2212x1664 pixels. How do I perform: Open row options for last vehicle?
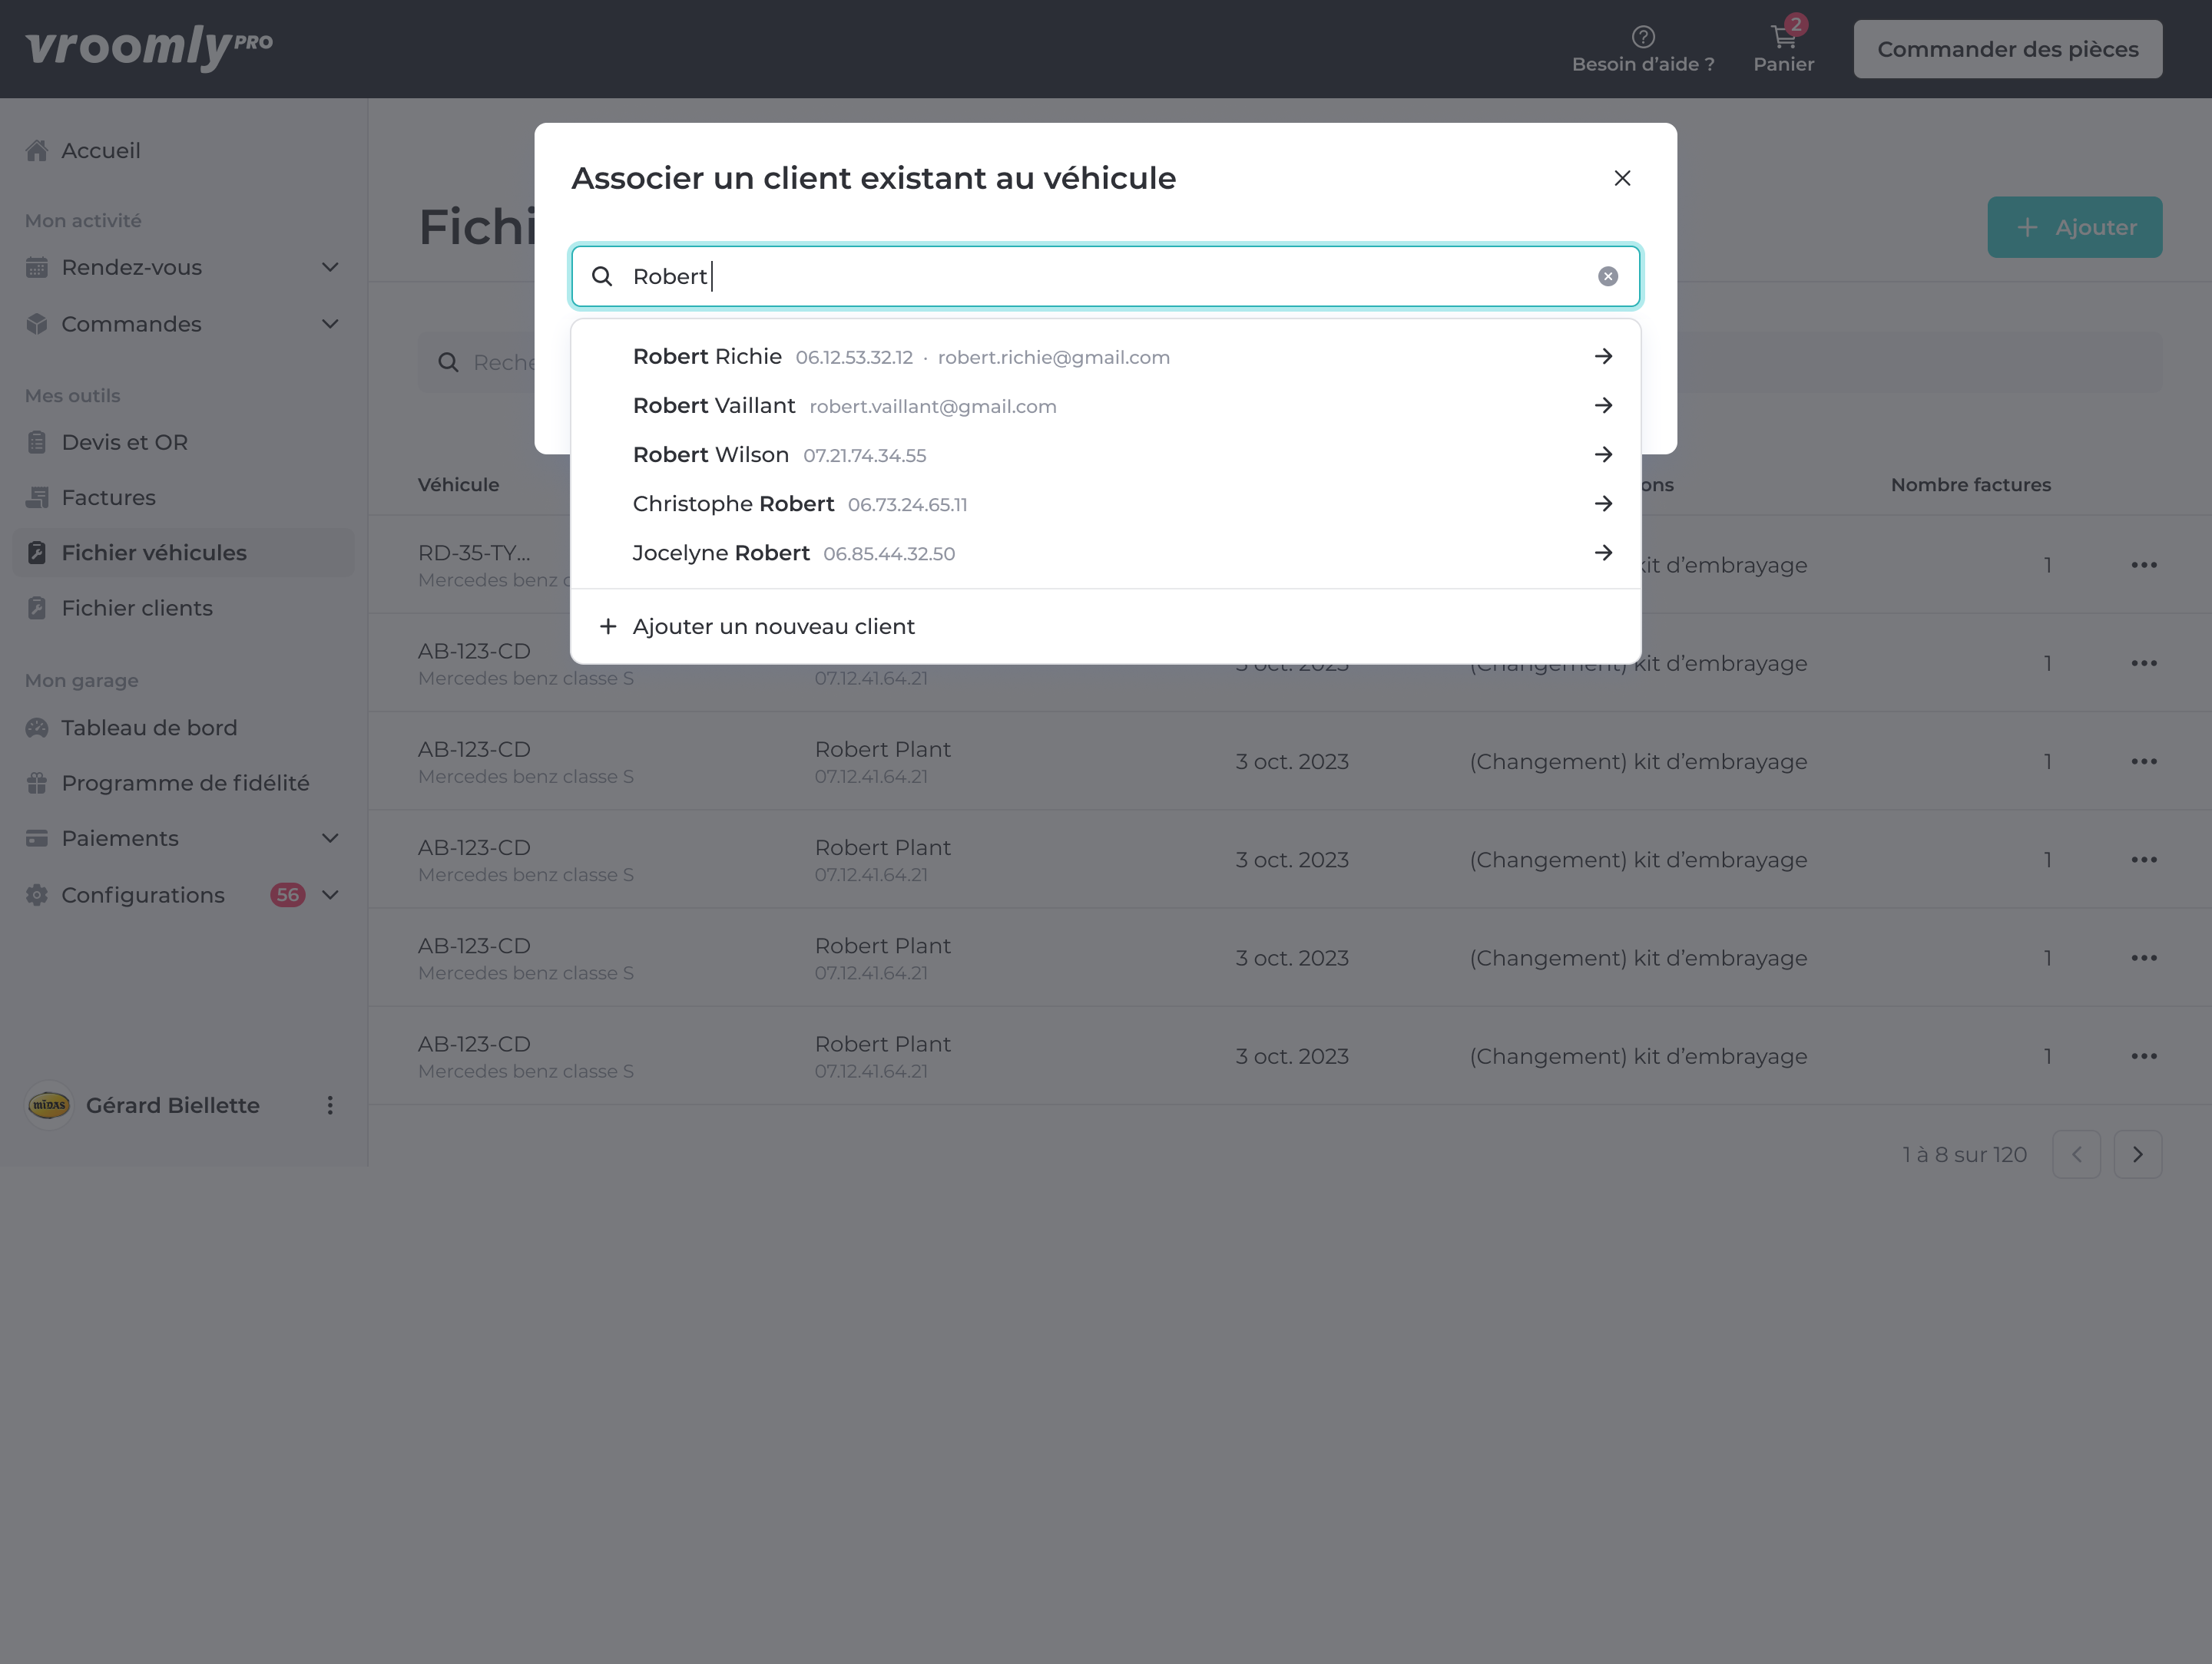point(2143,1056)
